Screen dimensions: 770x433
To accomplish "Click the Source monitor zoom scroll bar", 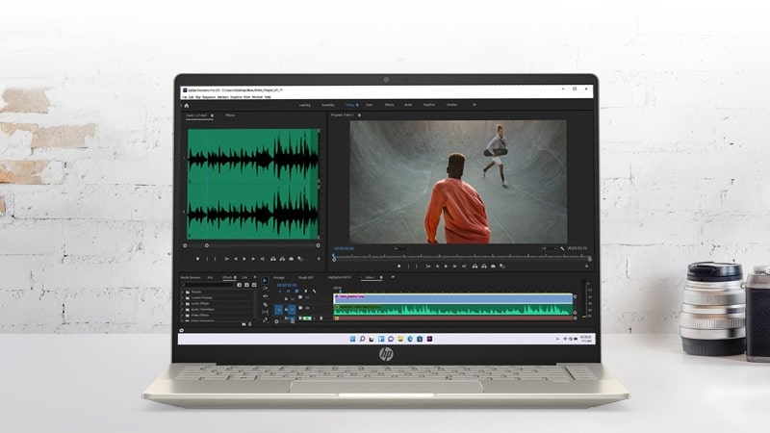I will coord(251,245).
